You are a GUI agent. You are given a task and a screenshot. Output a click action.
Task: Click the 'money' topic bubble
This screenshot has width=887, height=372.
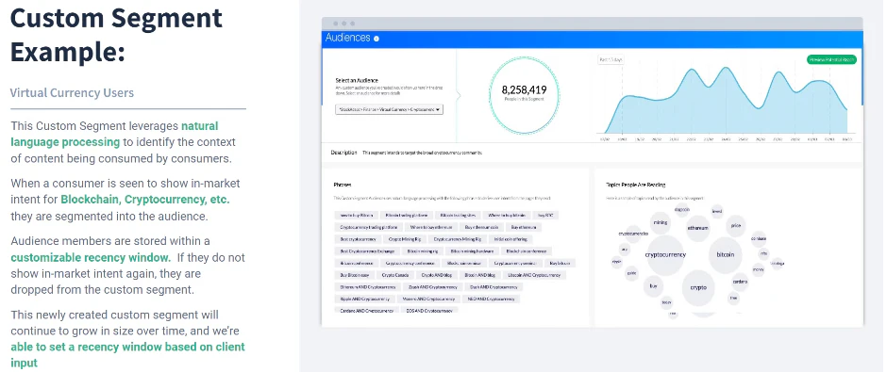(758, 270)
